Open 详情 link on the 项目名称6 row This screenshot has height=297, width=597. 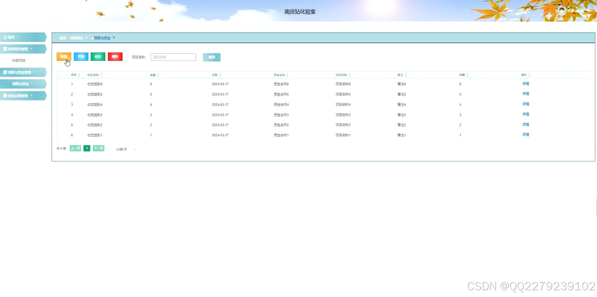click(x=526, y=83)
